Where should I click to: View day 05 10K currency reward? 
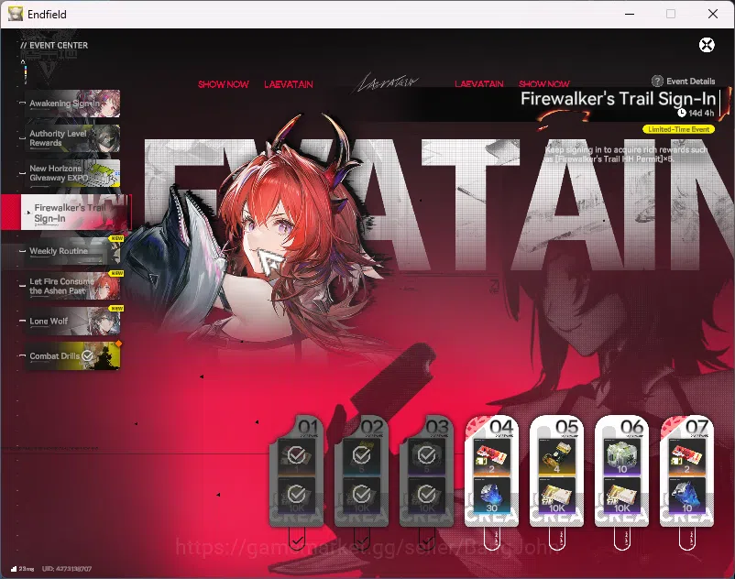tap(557, 496)
